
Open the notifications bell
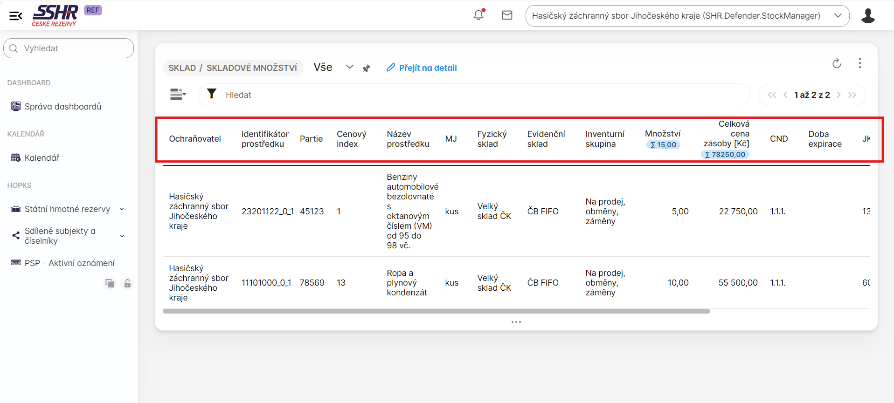(x=478, y=15)
